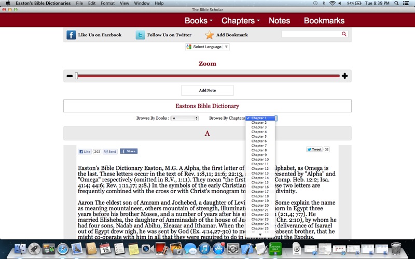The width and height of the screenshot is (415, 259).
Task: Open Xcode from the dock
Action: coord(247,249)
